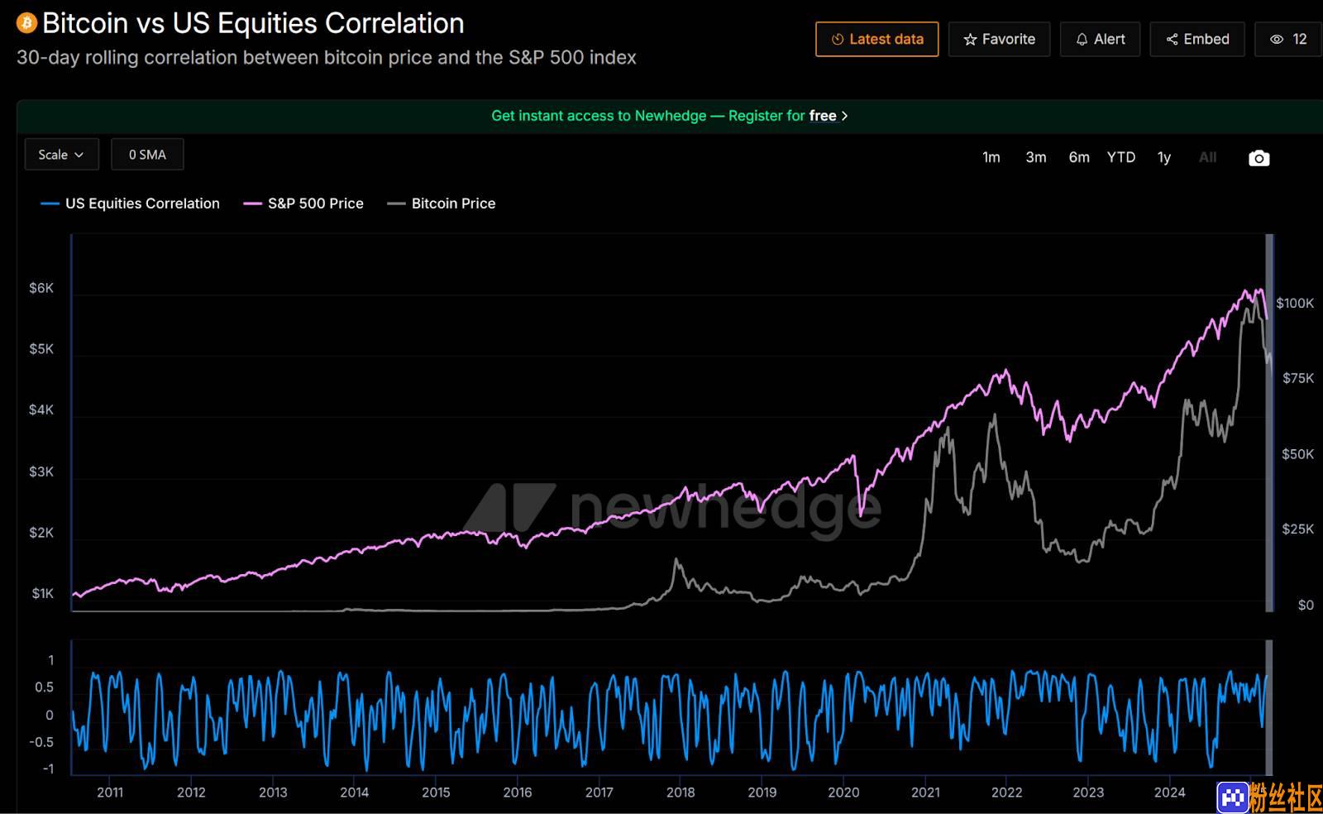Click the $50K label on right axis
1323x814 pixels.
coord(1297,454)
